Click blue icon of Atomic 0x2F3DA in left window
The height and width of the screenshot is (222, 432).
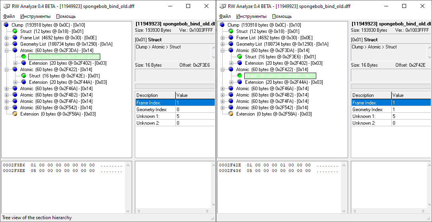click(15, 50)
